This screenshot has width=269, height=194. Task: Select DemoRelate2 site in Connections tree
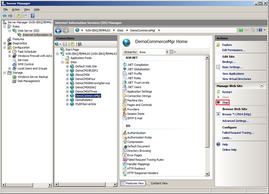(x=84, y=100)
